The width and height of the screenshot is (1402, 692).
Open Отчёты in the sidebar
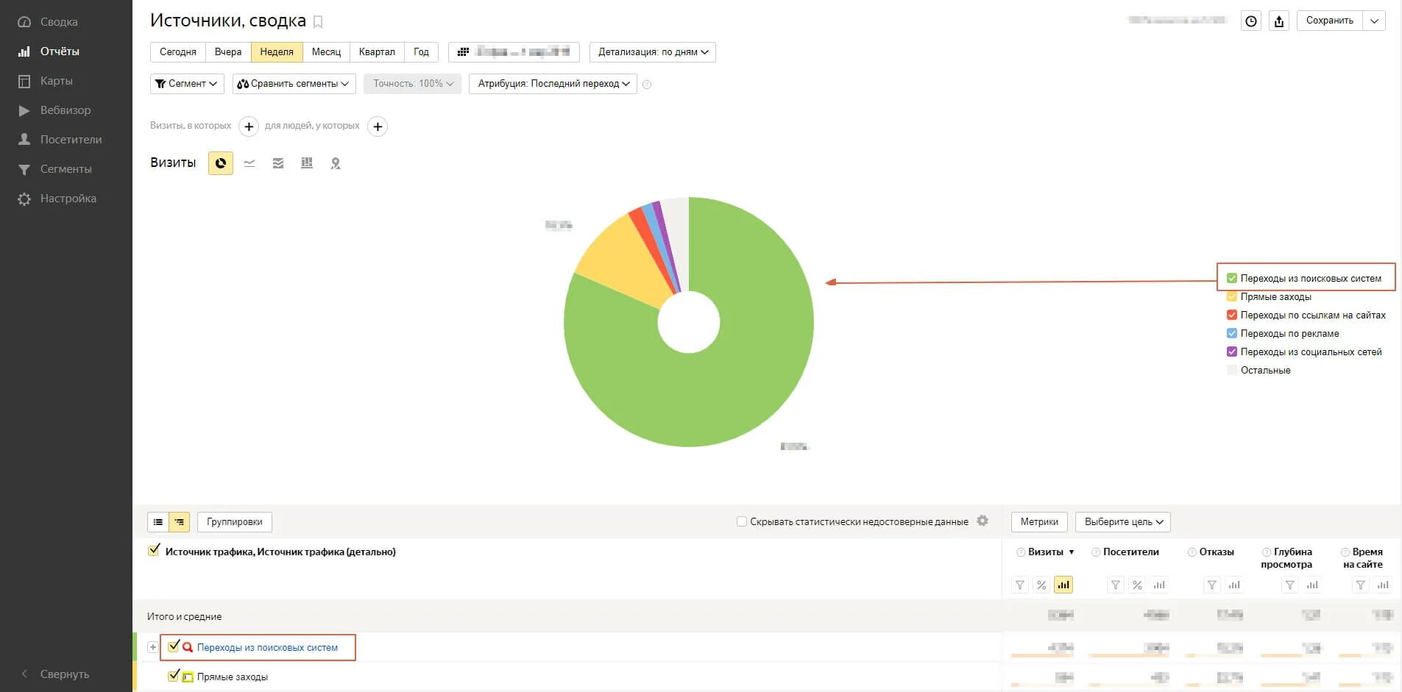pyautogui.click(x=49, y=51)
